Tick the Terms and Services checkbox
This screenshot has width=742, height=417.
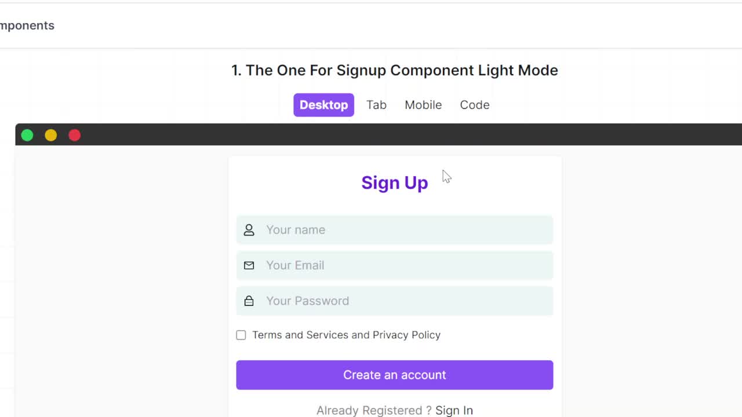point(241,335)
